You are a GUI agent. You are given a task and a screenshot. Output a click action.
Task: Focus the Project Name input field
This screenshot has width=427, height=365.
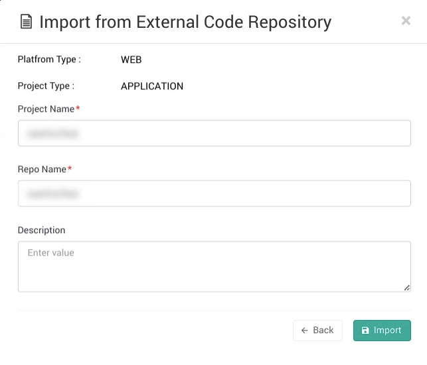coord(214,133)
